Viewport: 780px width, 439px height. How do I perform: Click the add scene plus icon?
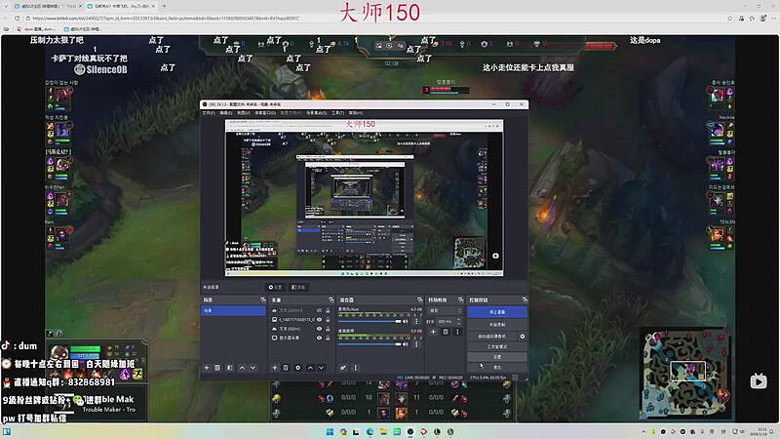(x=206, y=368)
